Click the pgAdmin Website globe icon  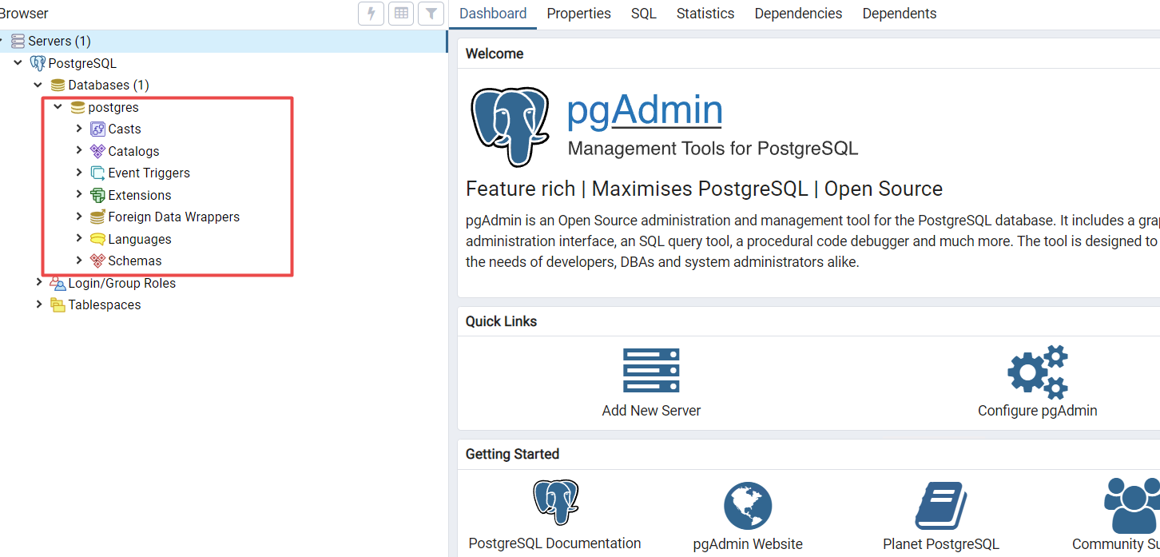tap(748, 506)
